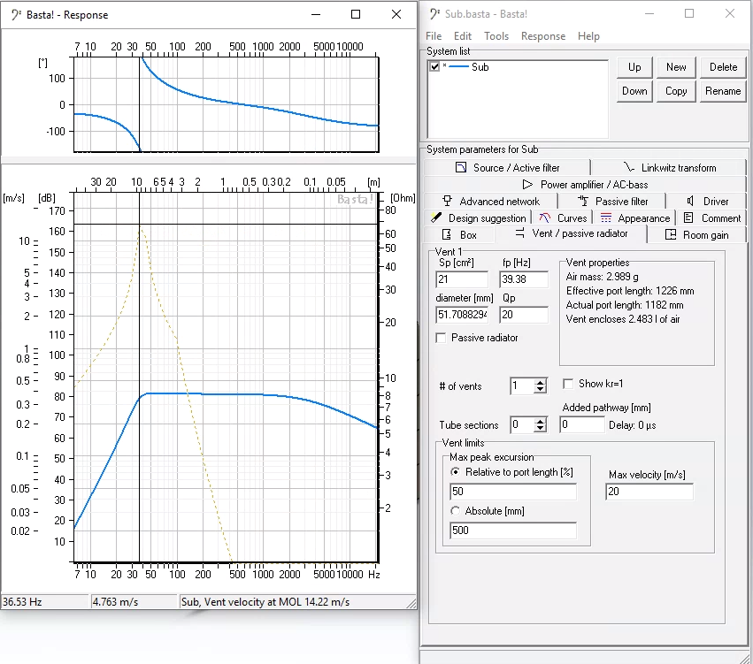
Task: Click the Up button
Action: pyautogui.click(x=634, y=67)
